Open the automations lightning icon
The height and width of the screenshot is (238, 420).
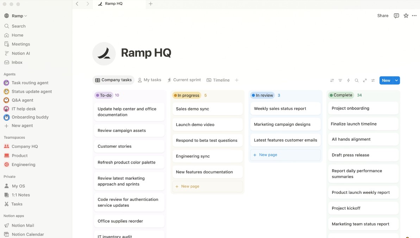[x=349, y=80]
